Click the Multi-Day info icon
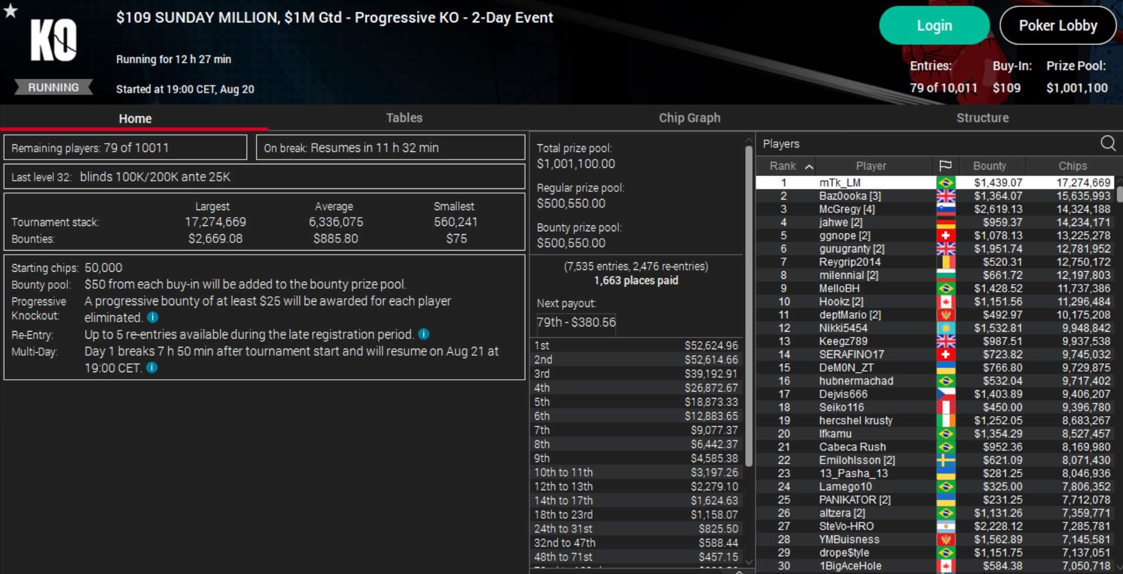 tap(151, 367)
